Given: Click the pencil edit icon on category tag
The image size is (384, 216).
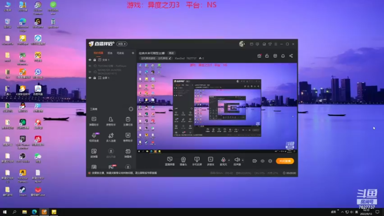Looking at the screenshot, I should (170, 58).
